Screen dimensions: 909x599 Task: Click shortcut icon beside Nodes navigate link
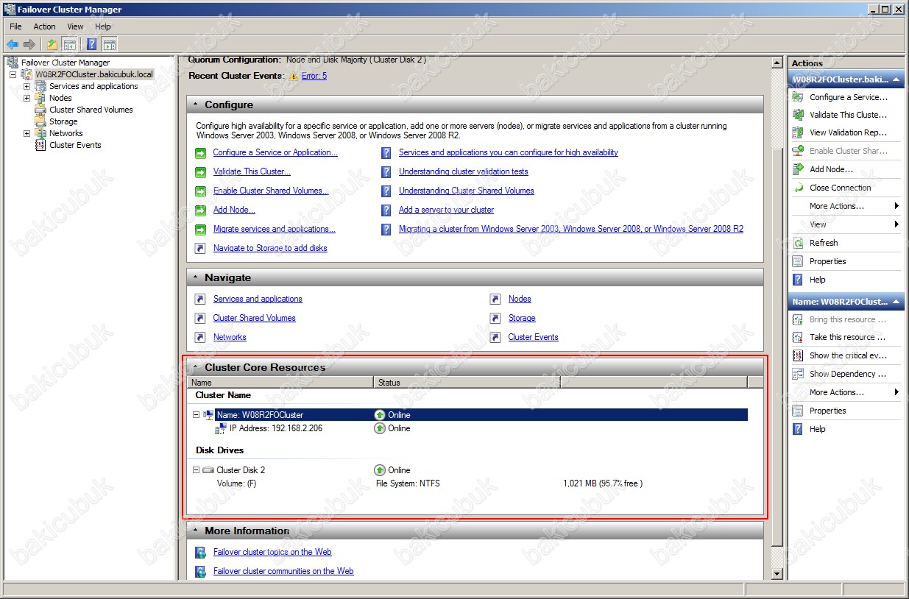coord(495,299)
